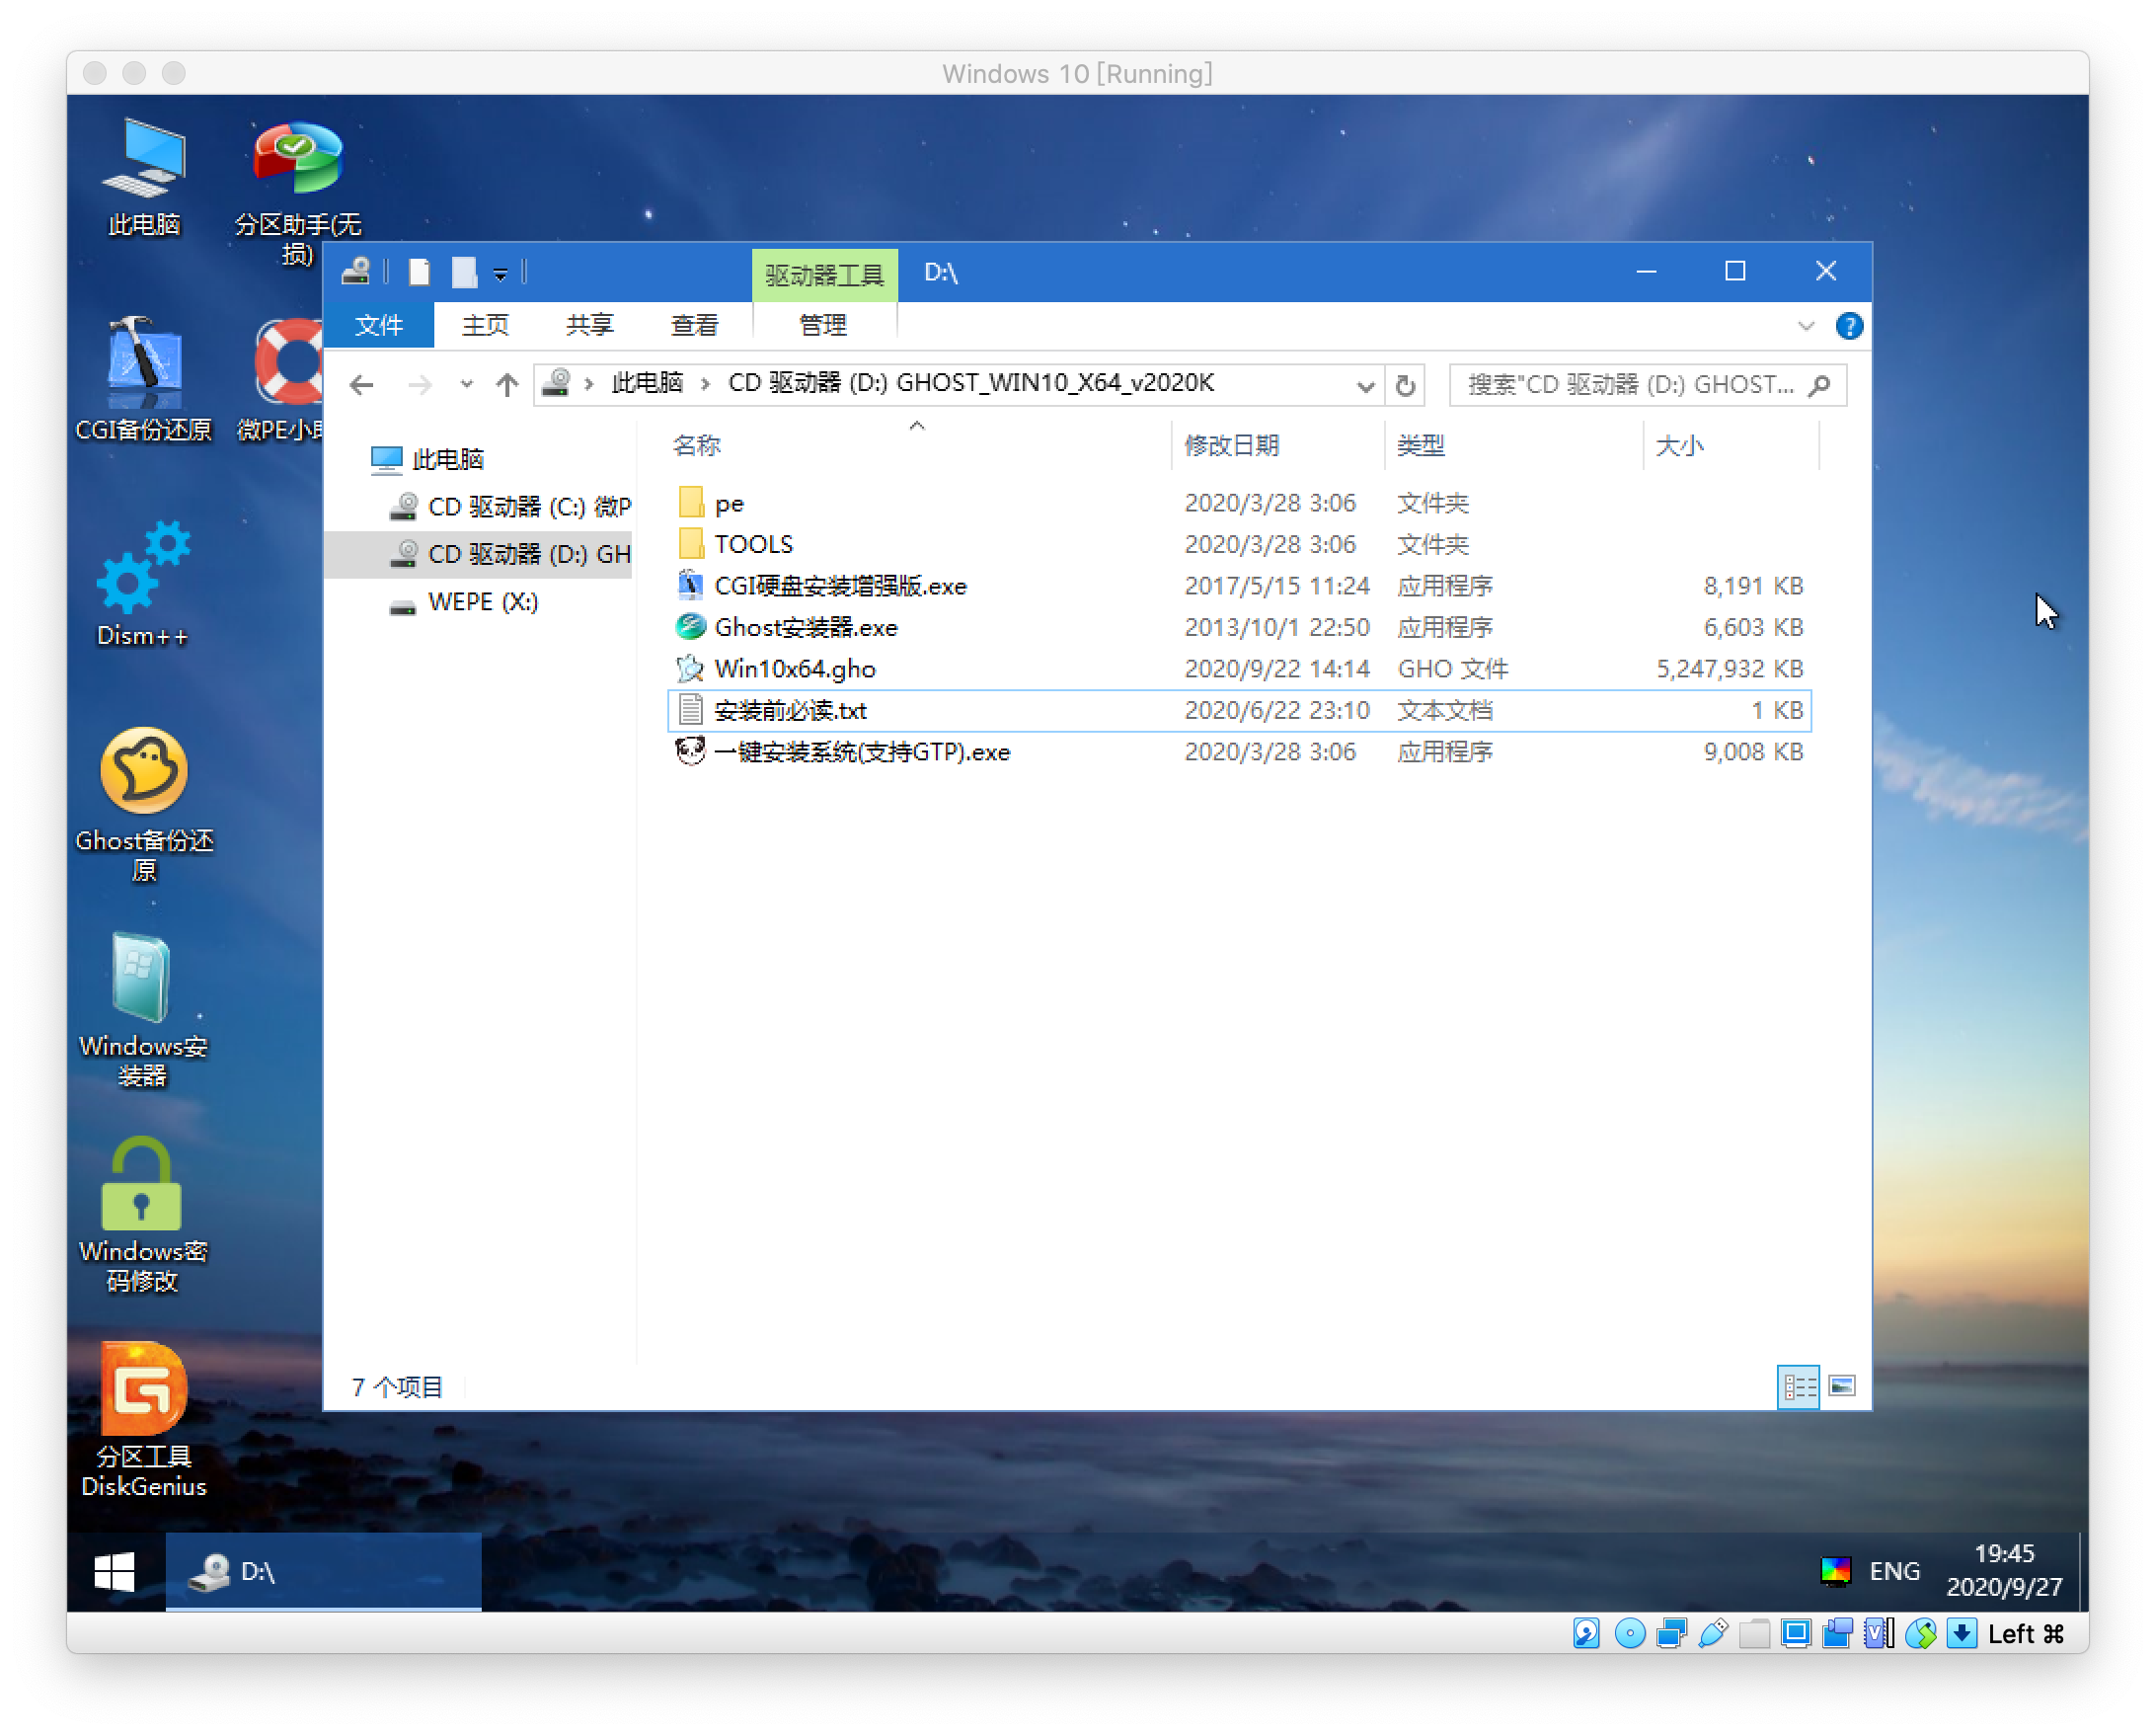Screen dimensions: 2156x1736
Task: Select WEPE (X:) drive in navigation pane
Action: tap(482, 601)
